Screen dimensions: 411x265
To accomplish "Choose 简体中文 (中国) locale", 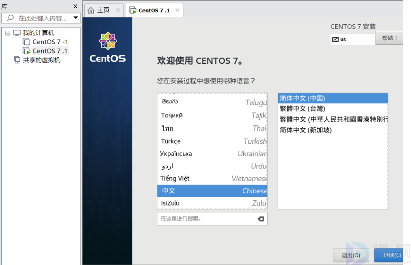I will [332, 98].
